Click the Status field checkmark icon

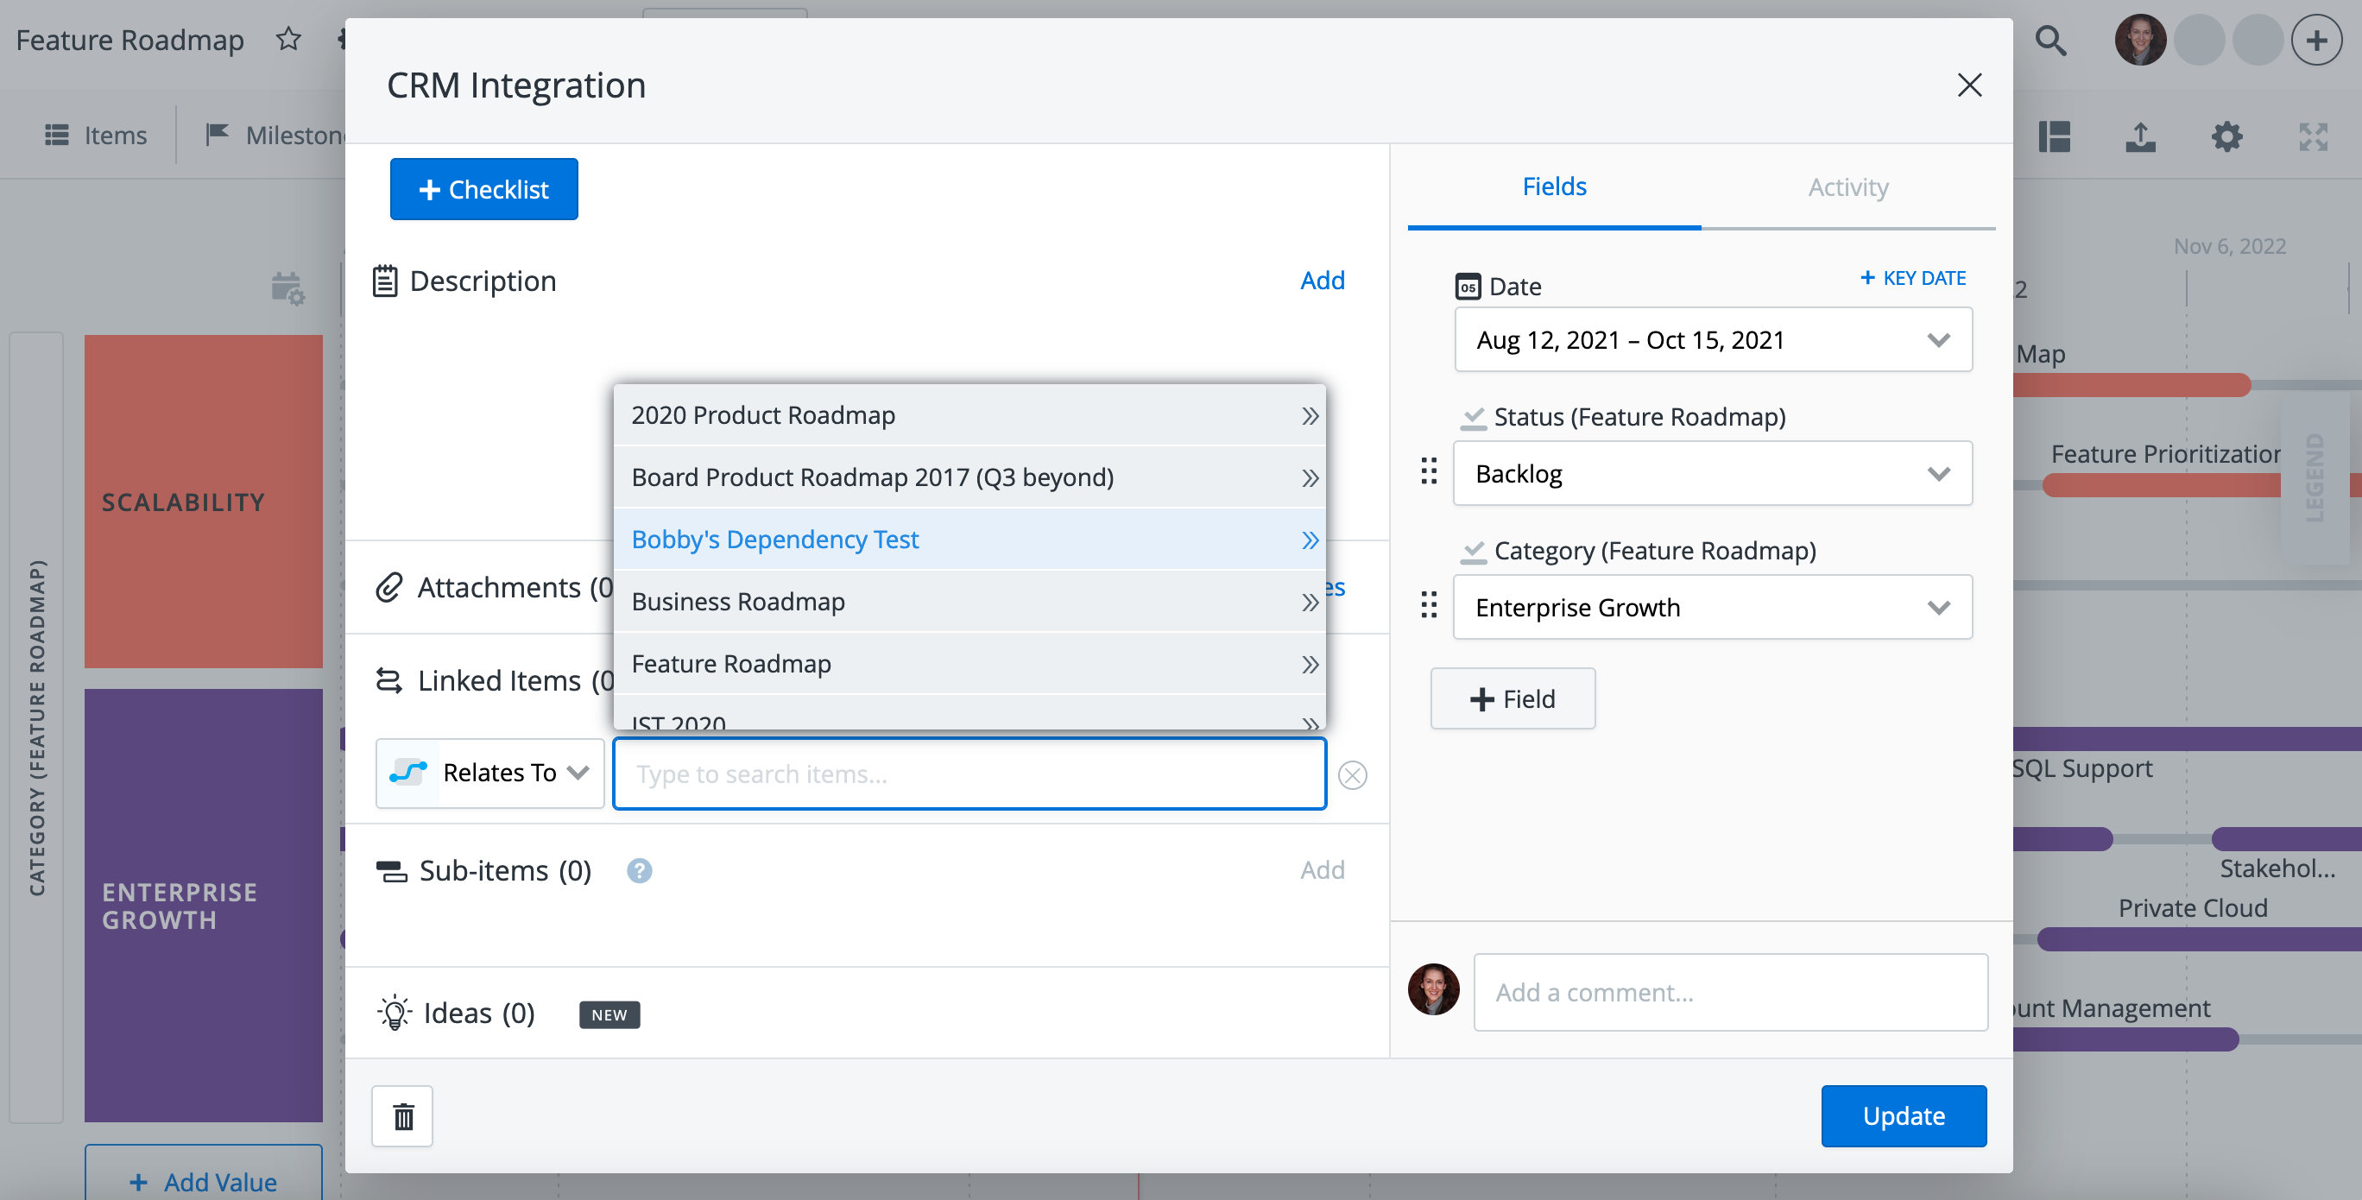point(1473,418)
